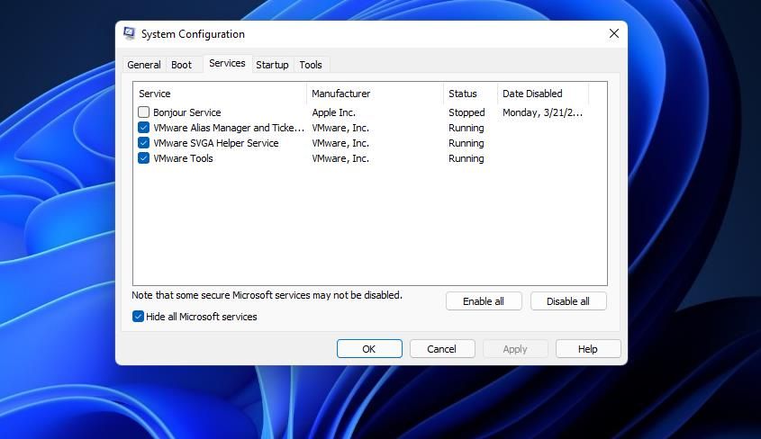Image resolution: width=761 pixels, height=439 pixels.
Task: Uncheck VMware Alias Manager and Ticket service
Action: click(144, 128)
